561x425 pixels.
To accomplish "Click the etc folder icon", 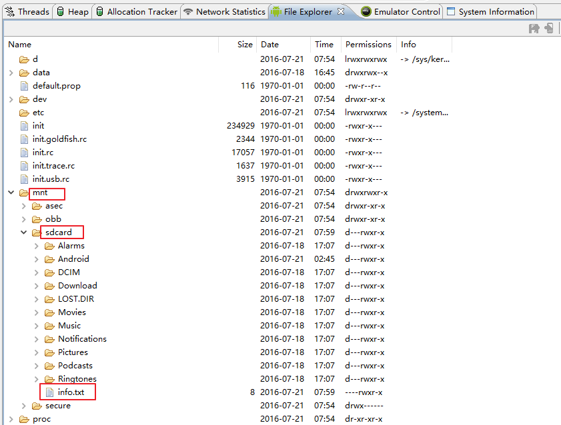I will tap(24, 113).
